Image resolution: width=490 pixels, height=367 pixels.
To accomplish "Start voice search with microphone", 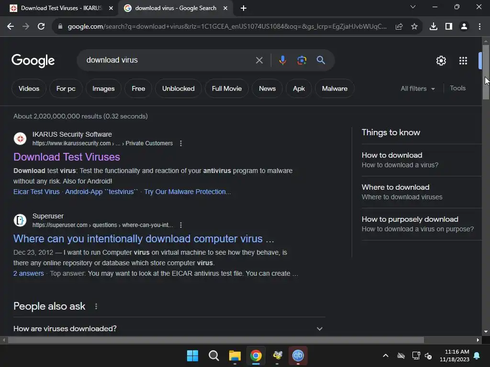I will coord(282,60).
